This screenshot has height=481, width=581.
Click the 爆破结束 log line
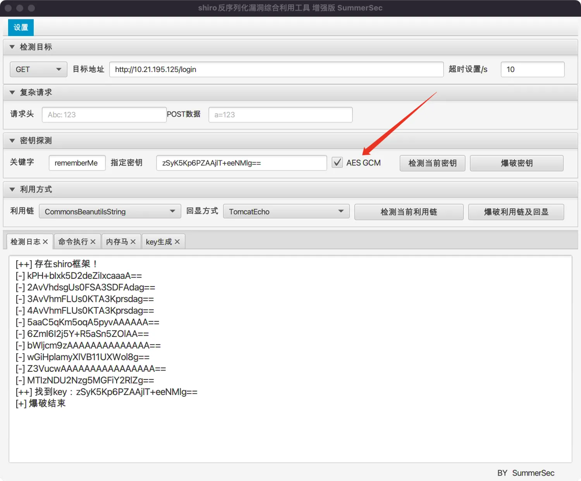click(41, 404)
